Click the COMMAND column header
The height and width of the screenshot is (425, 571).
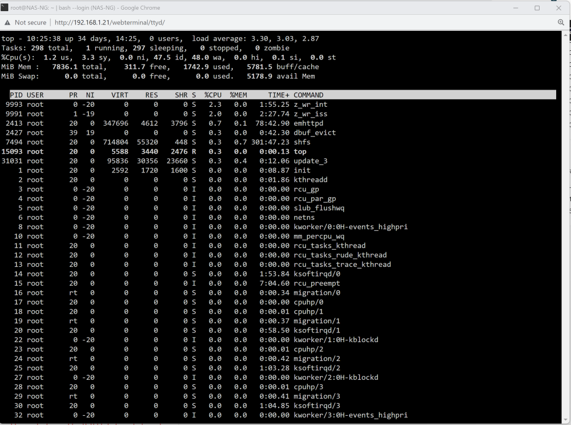308,95
